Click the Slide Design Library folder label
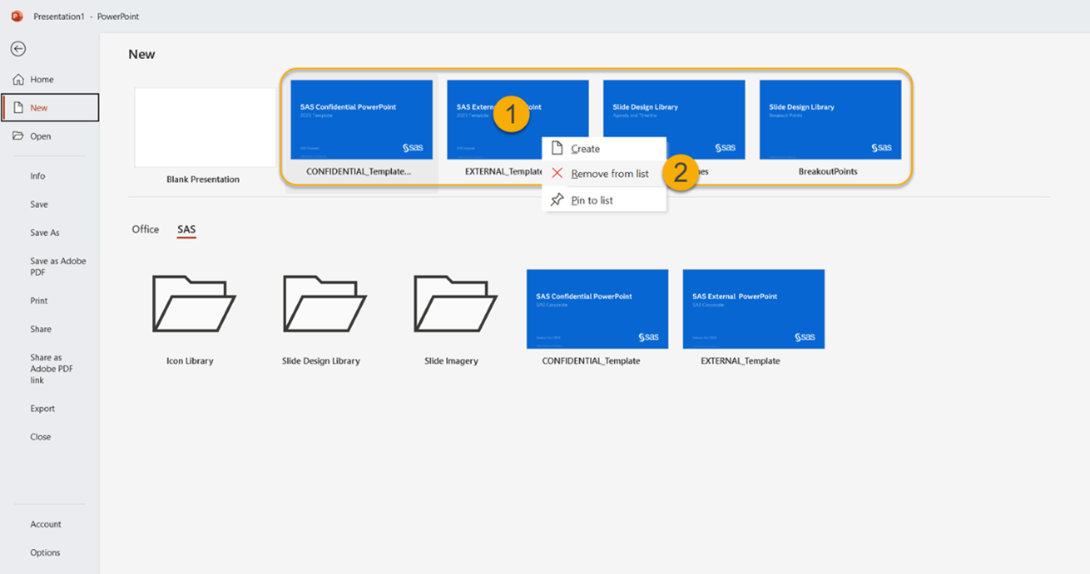Screen dimensions: 1090x574 [321, 361]
